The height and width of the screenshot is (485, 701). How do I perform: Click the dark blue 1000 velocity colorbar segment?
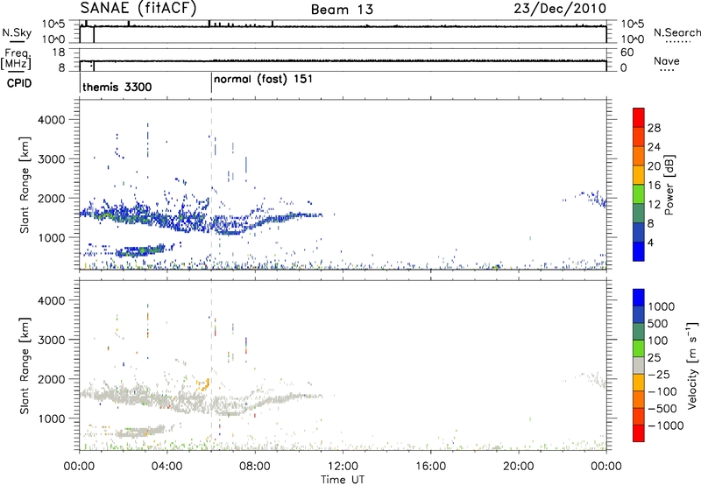pyautogui.click(x=639, y=297)
